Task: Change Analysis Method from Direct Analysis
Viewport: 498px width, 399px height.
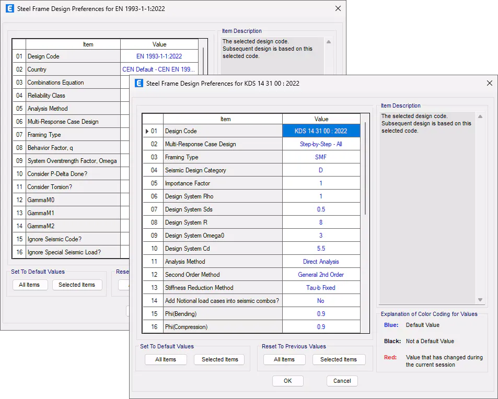Action: pos(321,262)
